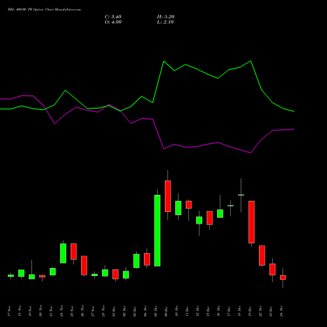The image size is (327, 327).
Task: Select the 26 Nov date label
Action: tap(82, 311)
